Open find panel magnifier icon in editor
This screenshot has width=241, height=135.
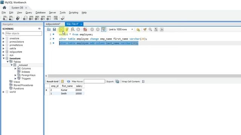pos(150,29)
